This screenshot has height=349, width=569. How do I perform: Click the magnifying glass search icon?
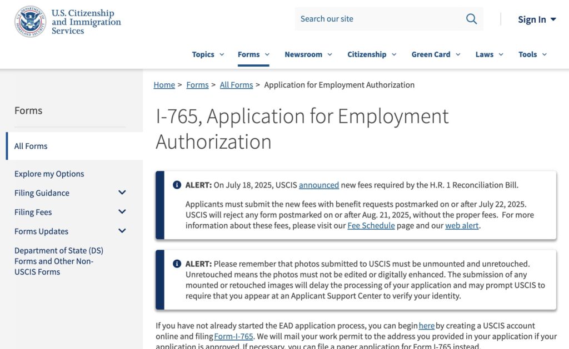(x=471, y=19)
